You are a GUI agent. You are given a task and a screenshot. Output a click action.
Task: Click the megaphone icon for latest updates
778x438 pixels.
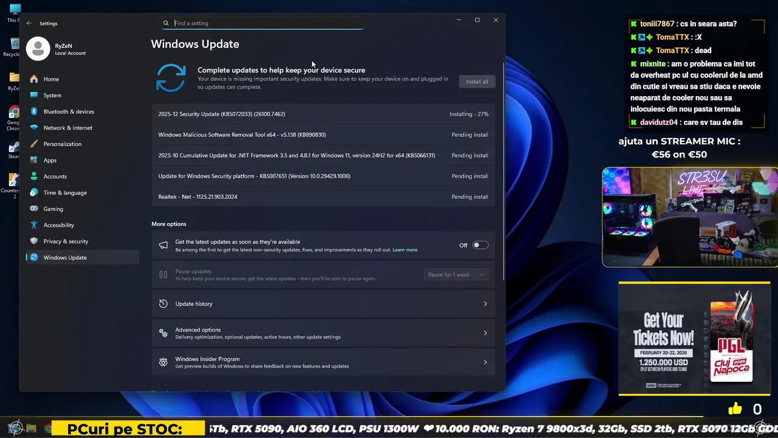tap(163, 245)
